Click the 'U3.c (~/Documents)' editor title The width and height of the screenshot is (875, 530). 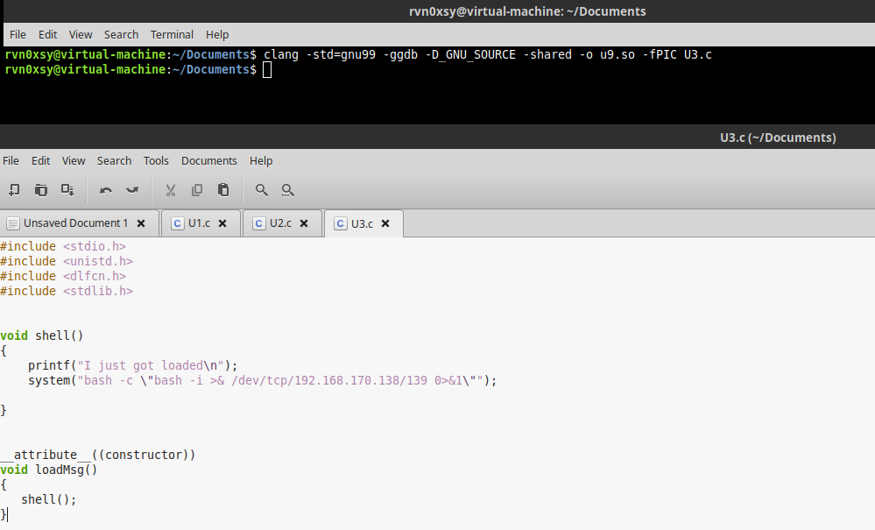click(778, 138)
